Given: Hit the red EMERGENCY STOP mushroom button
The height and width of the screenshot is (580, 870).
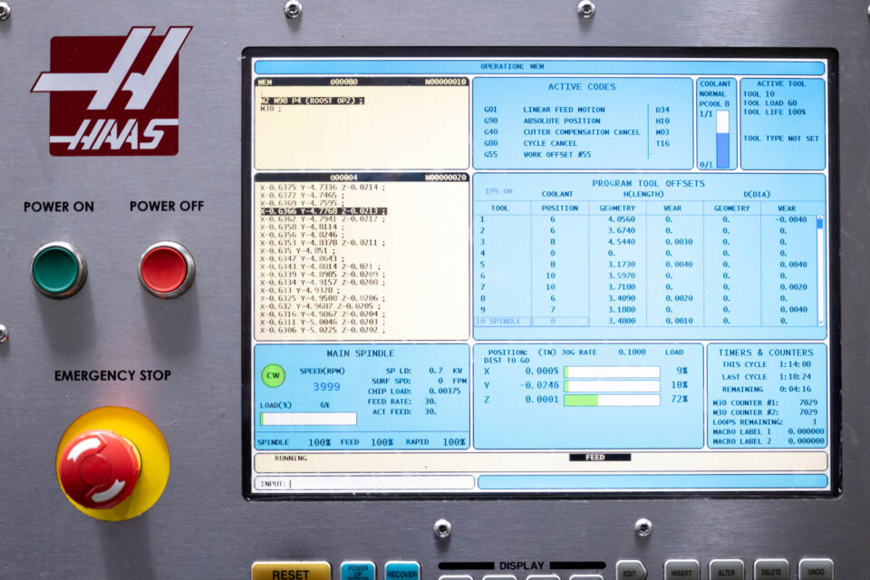Looking at the screenshot, I should pos(99,469).
